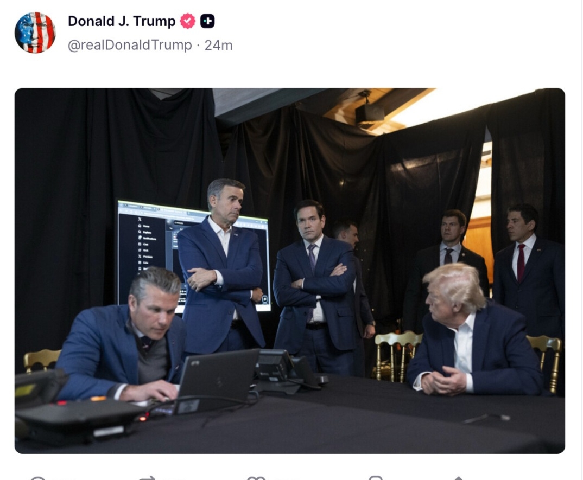
Task: Click the bookmark icon below the photo
Action: (x=376, y=478)
